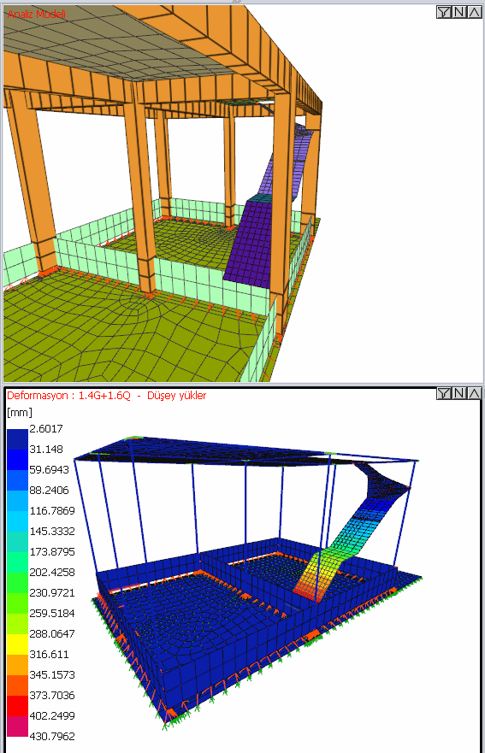Click the up-arrow icon in Analiz Modeli view
The width and height of the screenshot is (485, 753).
(475, 12)
